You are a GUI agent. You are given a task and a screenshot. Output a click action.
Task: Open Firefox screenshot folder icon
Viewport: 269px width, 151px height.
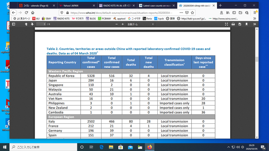(240, 13)
